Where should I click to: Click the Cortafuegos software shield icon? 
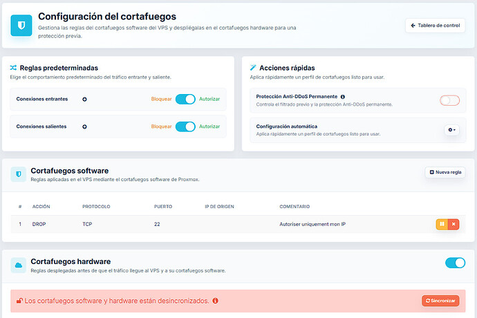click(18, 174)
